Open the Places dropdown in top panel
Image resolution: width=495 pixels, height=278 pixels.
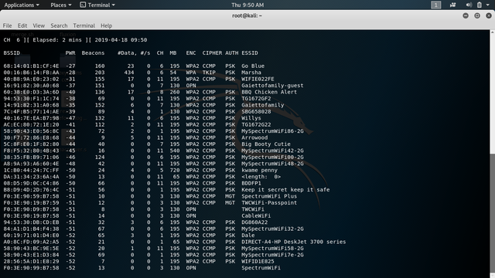[60, 5]
